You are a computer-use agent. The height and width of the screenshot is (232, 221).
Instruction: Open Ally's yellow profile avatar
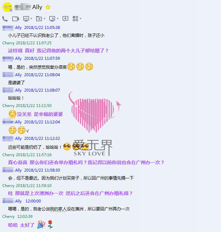click(7, 7)
